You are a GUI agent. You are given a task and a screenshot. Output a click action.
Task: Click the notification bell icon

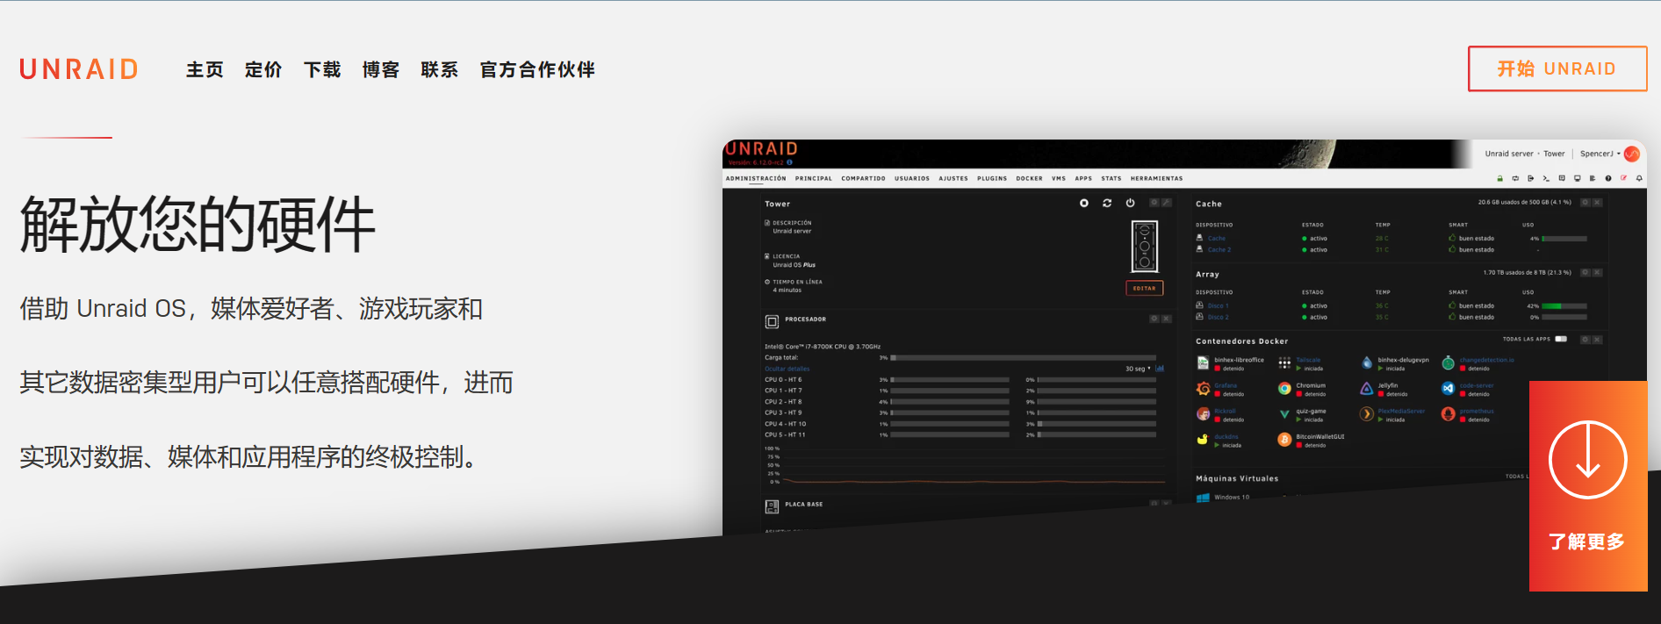click(x=1639, y=178)
